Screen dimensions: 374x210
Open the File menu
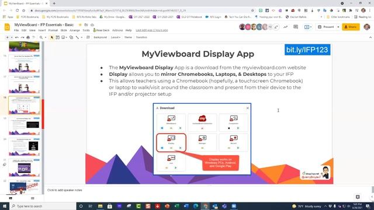tap(16, 30)
